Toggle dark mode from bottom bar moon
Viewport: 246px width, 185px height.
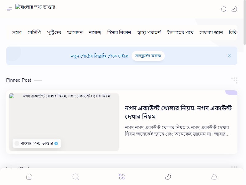click(x=168, y=176)
